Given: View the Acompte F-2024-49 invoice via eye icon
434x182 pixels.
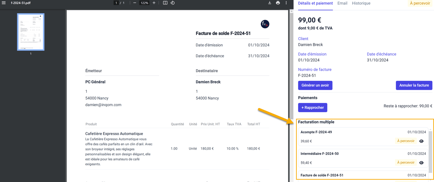Looking at the screenshot, I should (421, 141).
